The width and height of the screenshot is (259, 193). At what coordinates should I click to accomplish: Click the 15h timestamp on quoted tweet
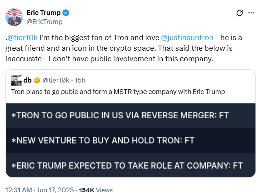point(80,80)
